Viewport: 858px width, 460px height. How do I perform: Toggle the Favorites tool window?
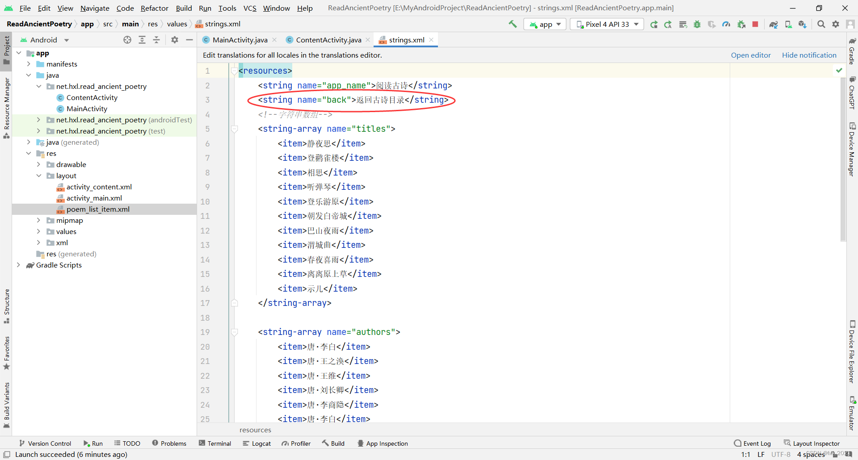point(6,353)
